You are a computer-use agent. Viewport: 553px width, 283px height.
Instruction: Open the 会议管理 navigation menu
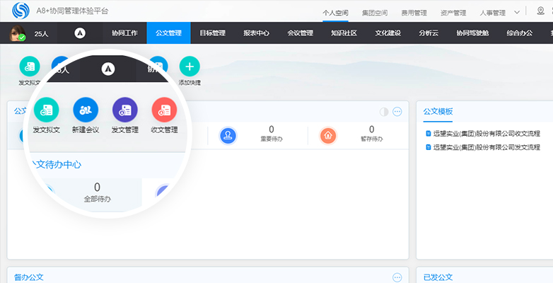[301, 33]
